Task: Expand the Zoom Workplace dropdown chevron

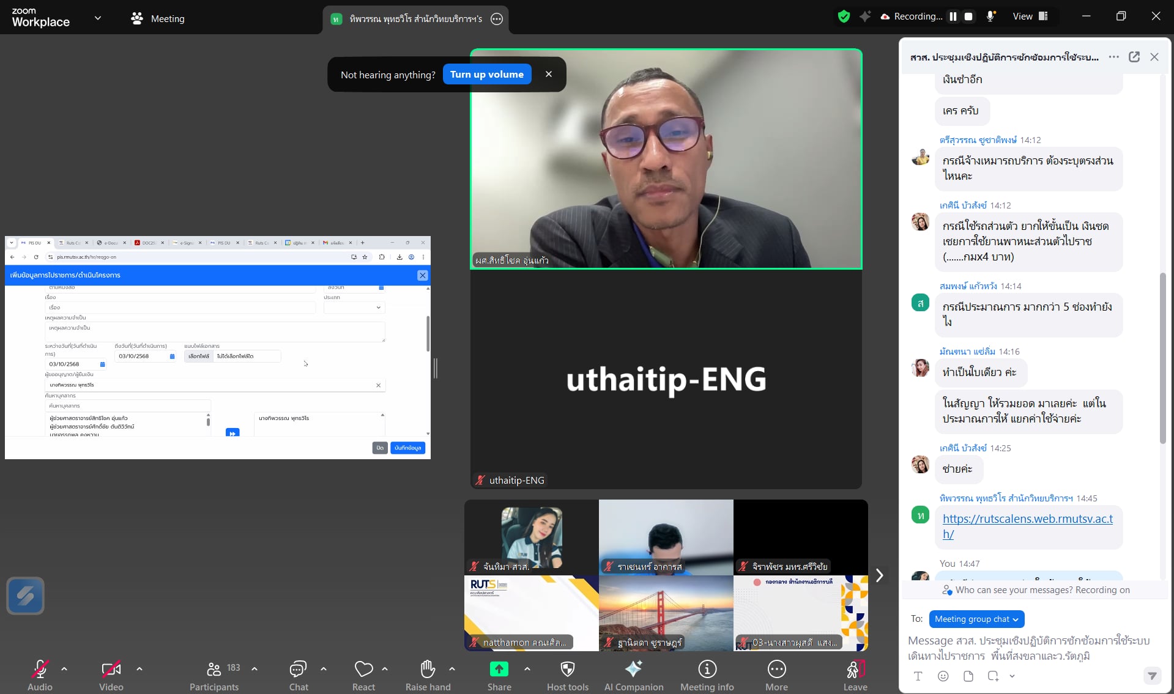Action: click(98, 18)
